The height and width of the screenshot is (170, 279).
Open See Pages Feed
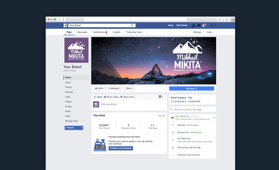[x=192, y=140]
